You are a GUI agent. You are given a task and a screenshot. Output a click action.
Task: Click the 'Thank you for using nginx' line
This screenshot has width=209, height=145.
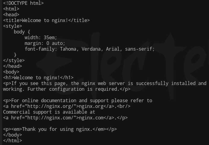[x=60, y=129]
